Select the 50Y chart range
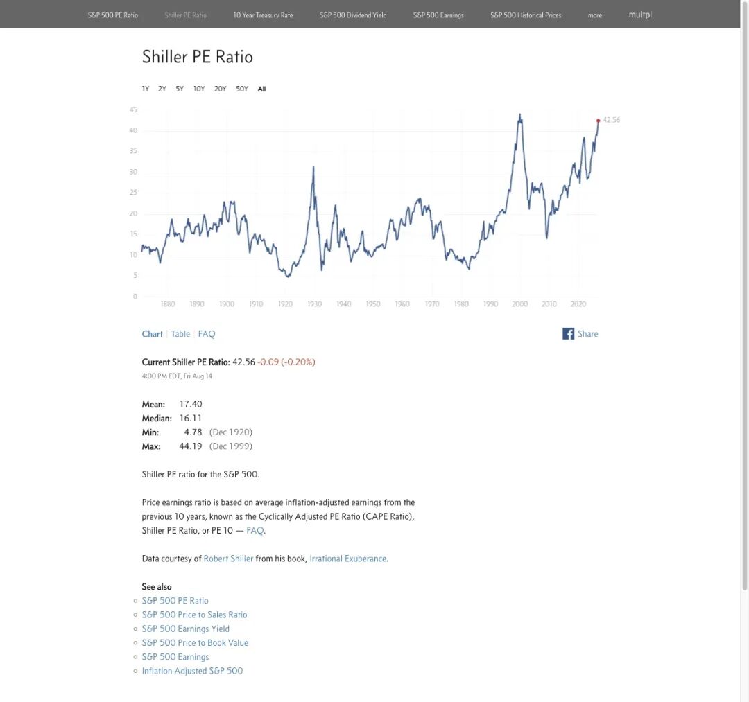Screen dimensions: 749x702 click(x=242, y=89)
